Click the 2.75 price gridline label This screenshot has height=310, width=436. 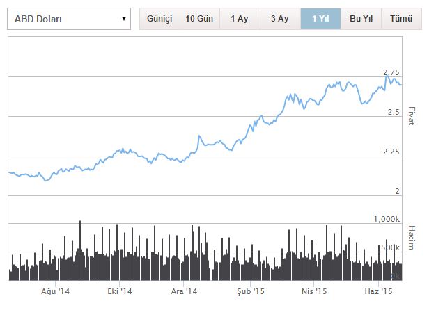391,72
